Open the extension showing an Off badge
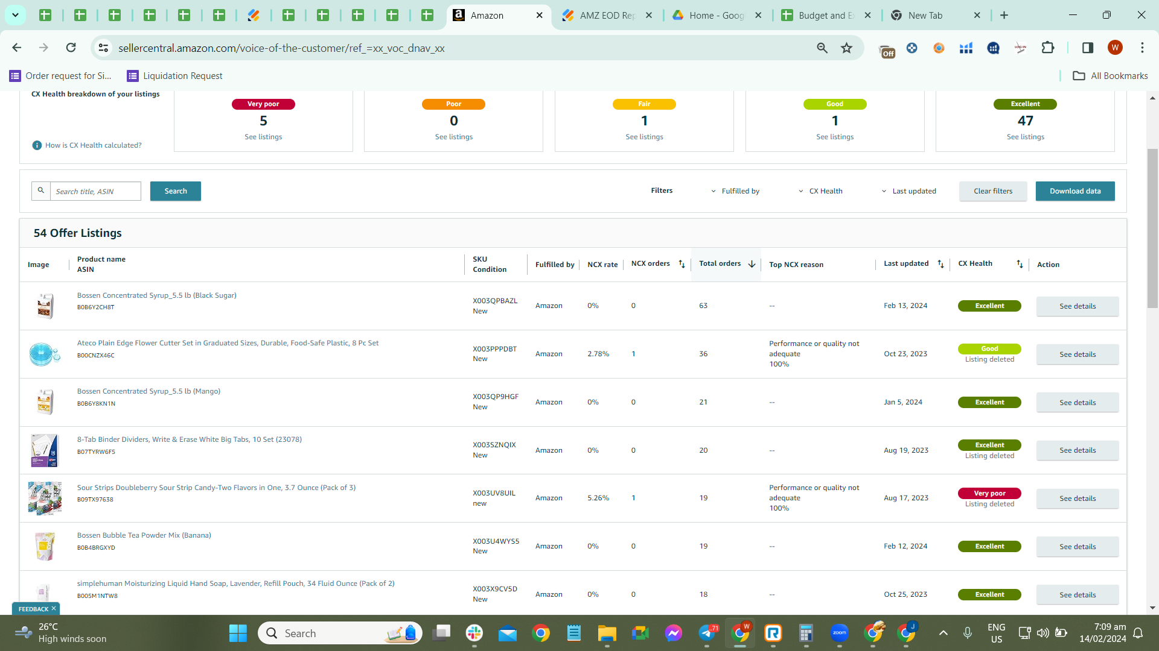 click(x=887, y=50)
